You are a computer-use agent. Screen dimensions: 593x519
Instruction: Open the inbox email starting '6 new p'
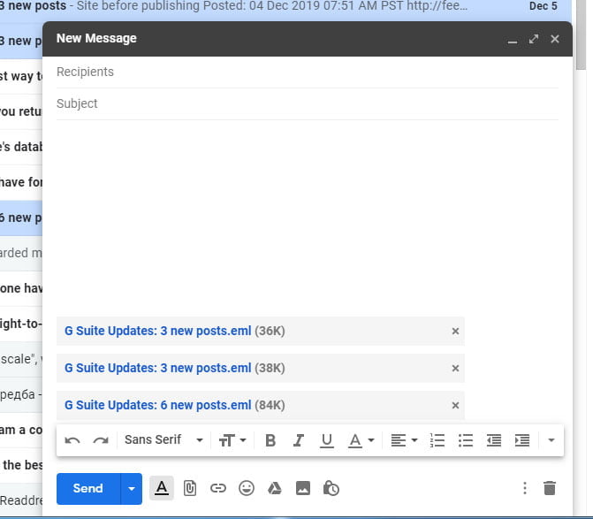tap(21, 218)
